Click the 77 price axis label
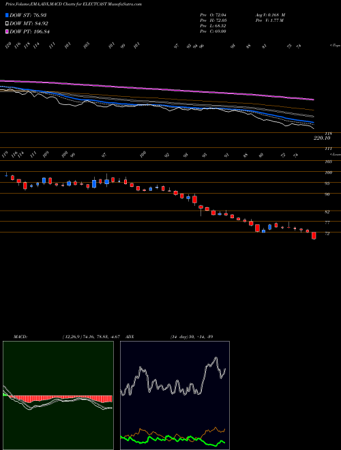Screen dimensions: 341x450 point(327,222)
